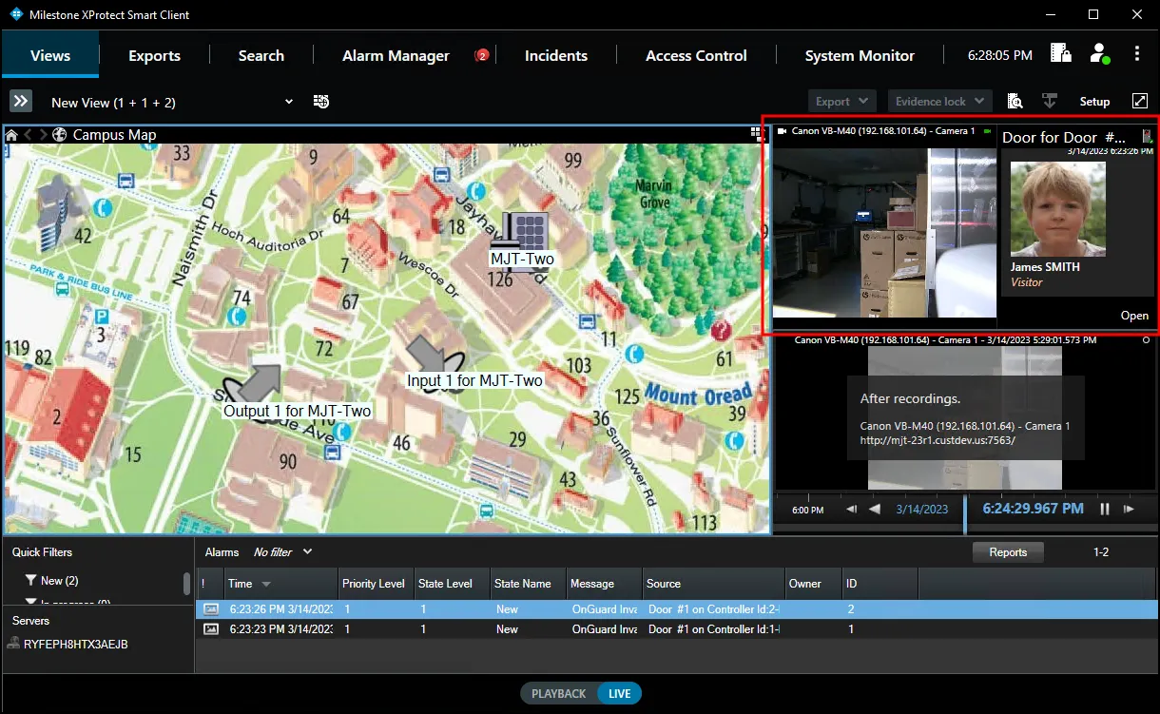The image size is (1160, 714).
Task: Click the Reports button
Action: click(1008, 552)
